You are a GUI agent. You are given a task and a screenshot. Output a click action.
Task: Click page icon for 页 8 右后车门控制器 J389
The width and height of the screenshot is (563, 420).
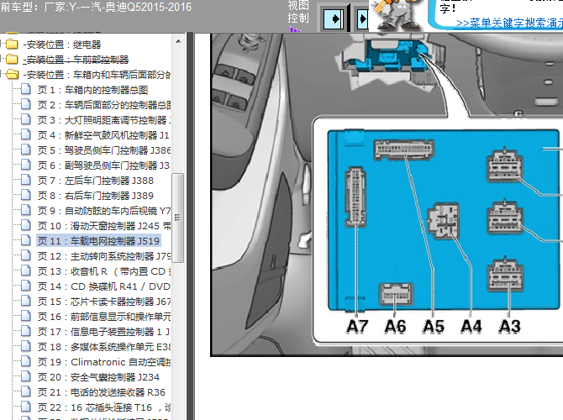[26, 195]
